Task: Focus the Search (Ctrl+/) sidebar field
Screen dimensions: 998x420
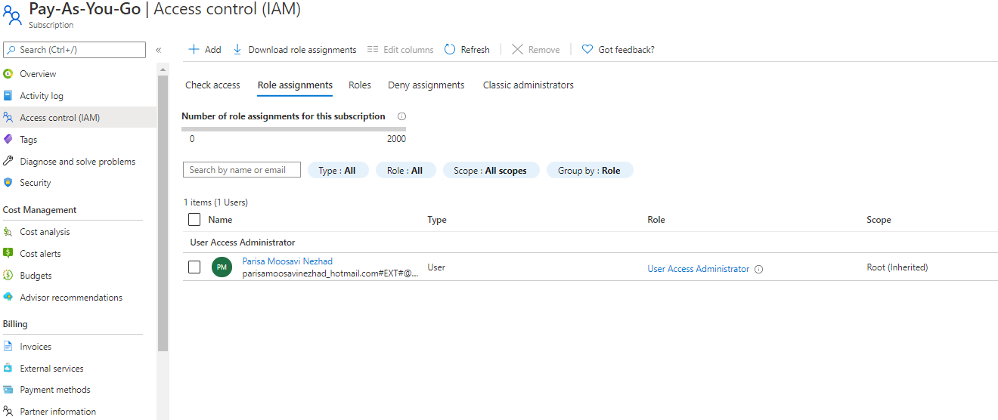Action: tap(74, 50)
